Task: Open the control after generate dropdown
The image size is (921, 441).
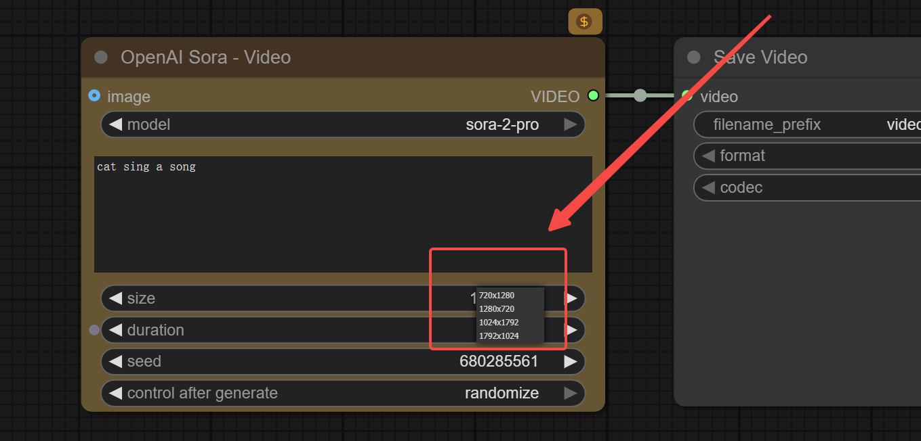Action: 342,393
